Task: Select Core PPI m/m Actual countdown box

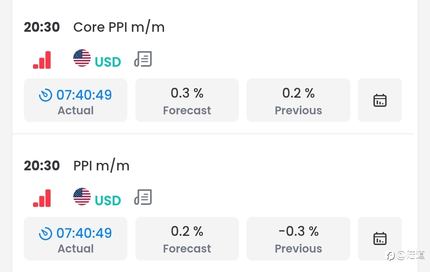Action: pos(76,100)
